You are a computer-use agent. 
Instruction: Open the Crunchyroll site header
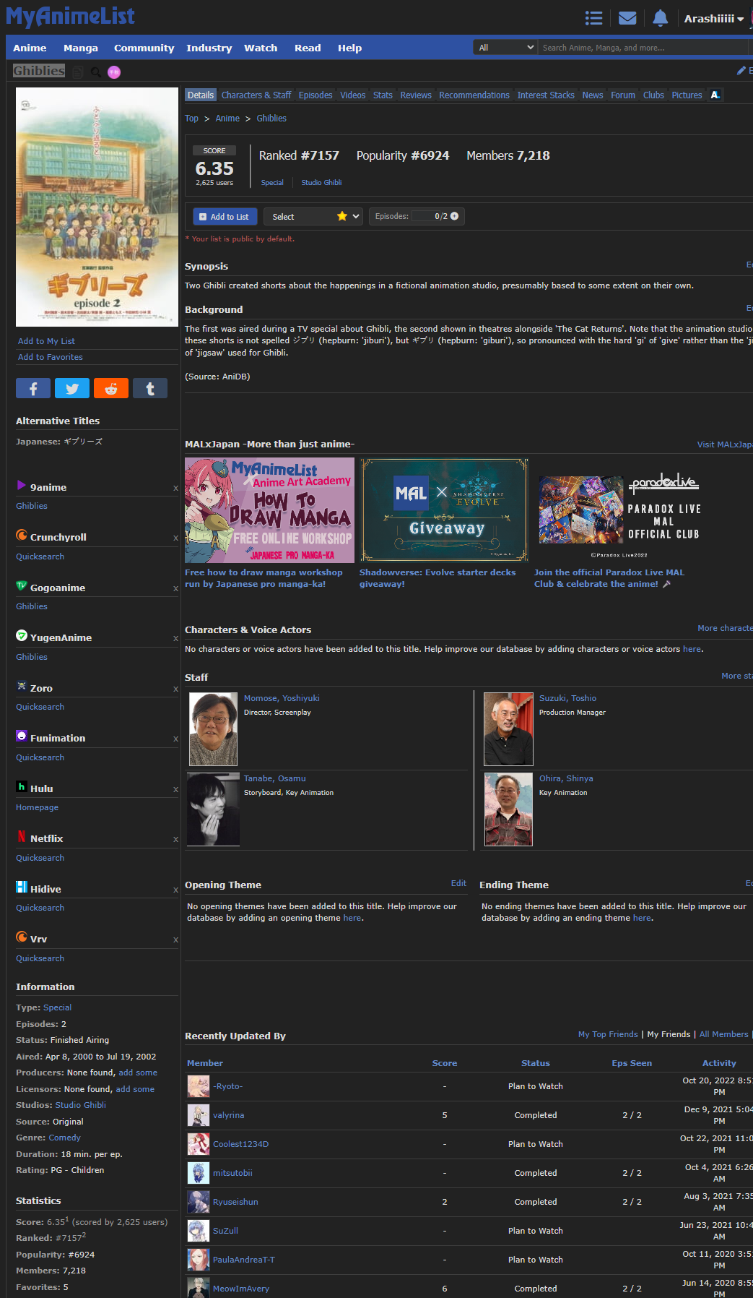(x=58, y=537)
